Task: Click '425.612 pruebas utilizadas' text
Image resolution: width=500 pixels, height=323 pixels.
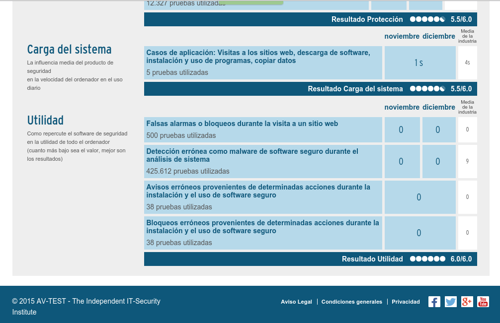Action: 188,171
